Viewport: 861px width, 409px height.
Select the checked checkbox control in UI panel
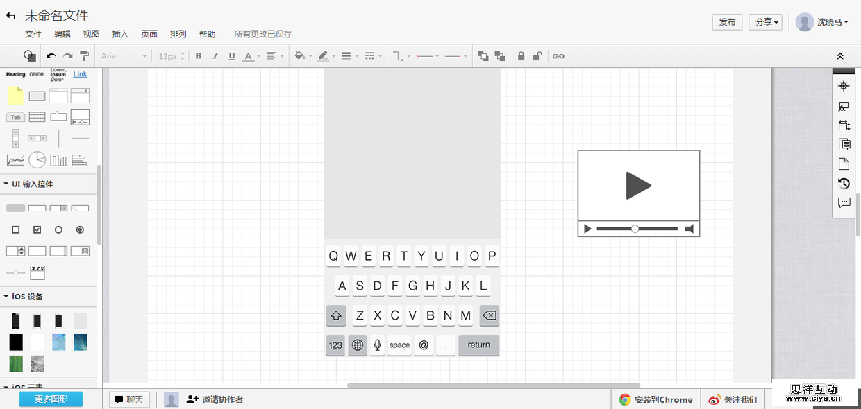[x=37, y=229]
